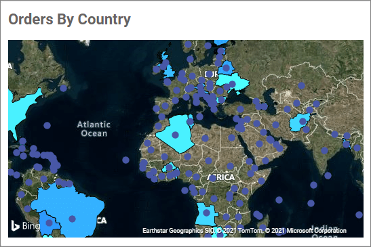Screen dimensions: 371x247
Task: Select the bubble on the Angola shape
Action: (x=206, y=212)
